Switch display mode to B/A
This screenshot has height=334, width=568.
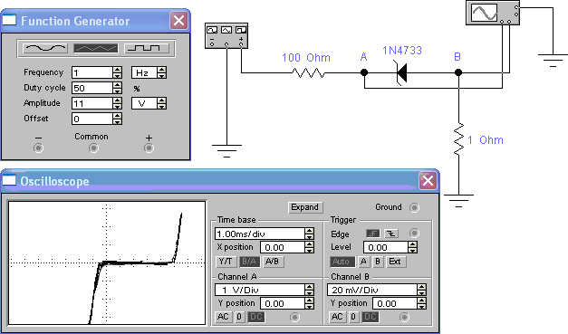click(x=249, y=262)
